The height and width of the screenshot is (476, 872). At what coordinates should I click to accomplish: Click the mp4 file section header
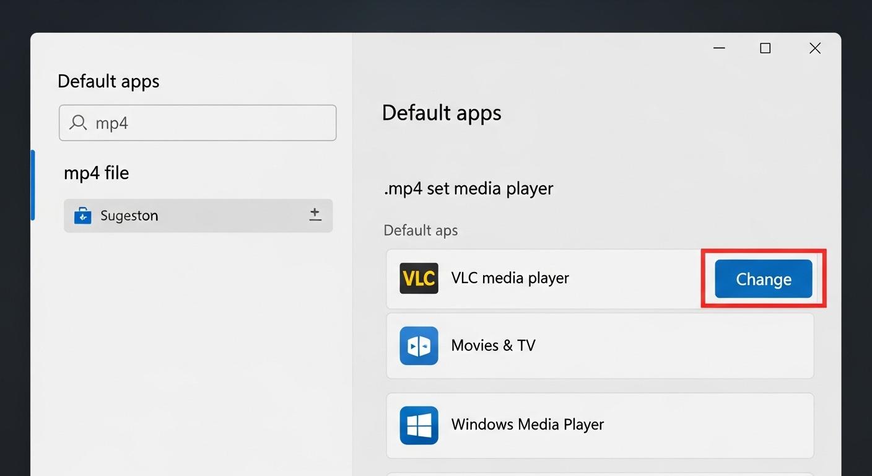[x=96, y=173]
